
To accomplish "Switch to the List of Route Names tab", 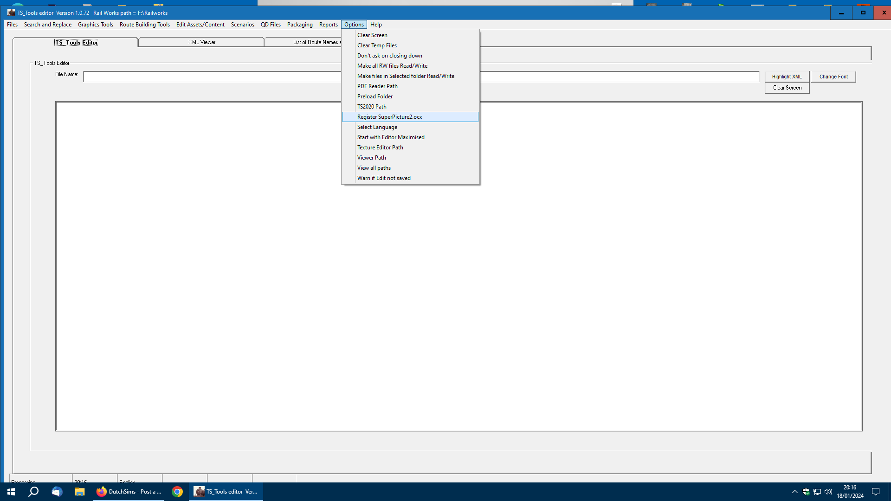I will click(x=303, y=42).
